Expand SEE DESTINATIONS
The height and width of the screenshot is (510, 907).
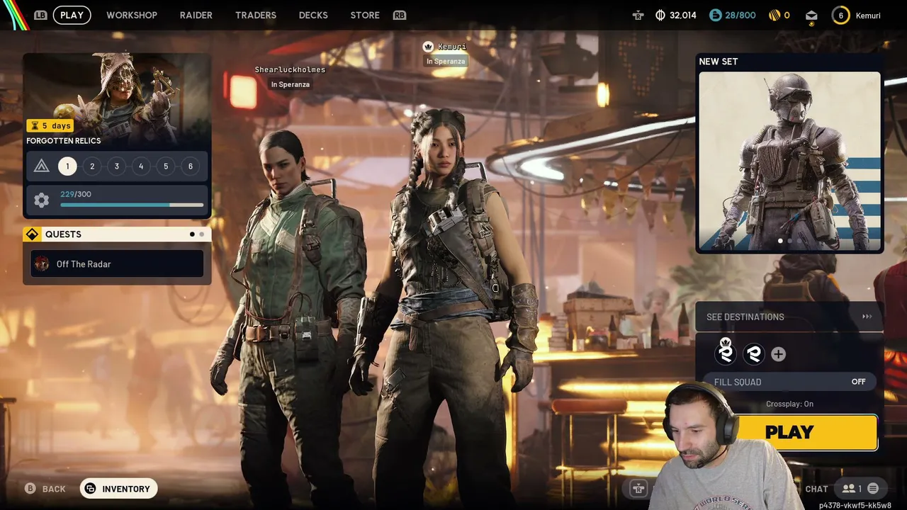789,317
